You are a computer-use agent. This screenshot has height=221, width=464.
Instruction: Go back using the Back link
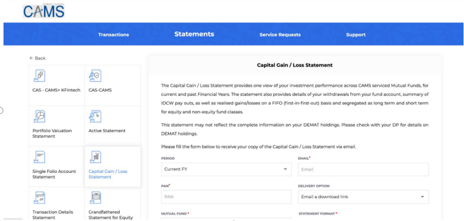point(37,58)
